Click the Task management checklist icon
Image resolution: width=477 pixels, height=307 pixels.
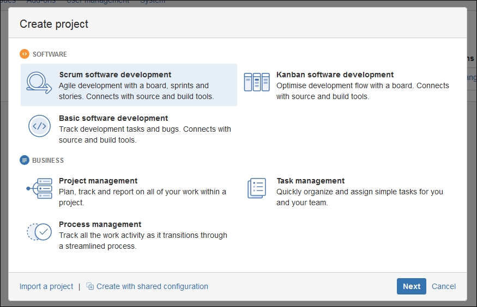point(257,188)
